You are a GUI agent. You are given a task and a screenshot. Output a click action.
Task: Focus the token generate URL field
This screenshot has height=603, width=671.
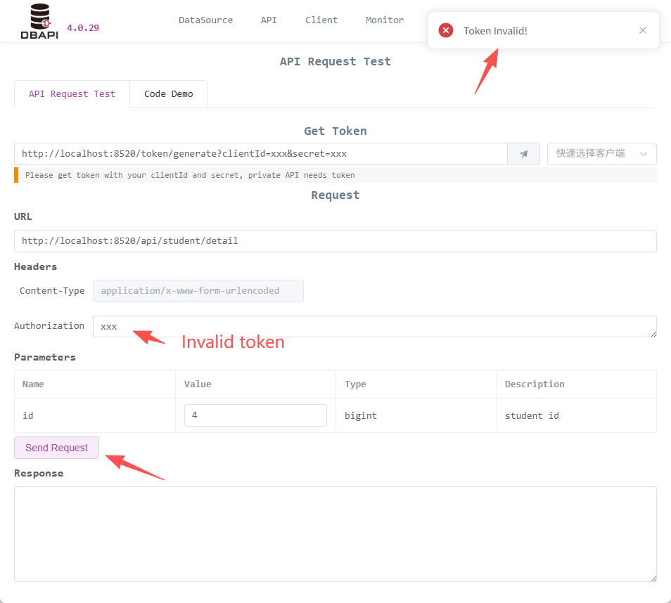[260, 154]
